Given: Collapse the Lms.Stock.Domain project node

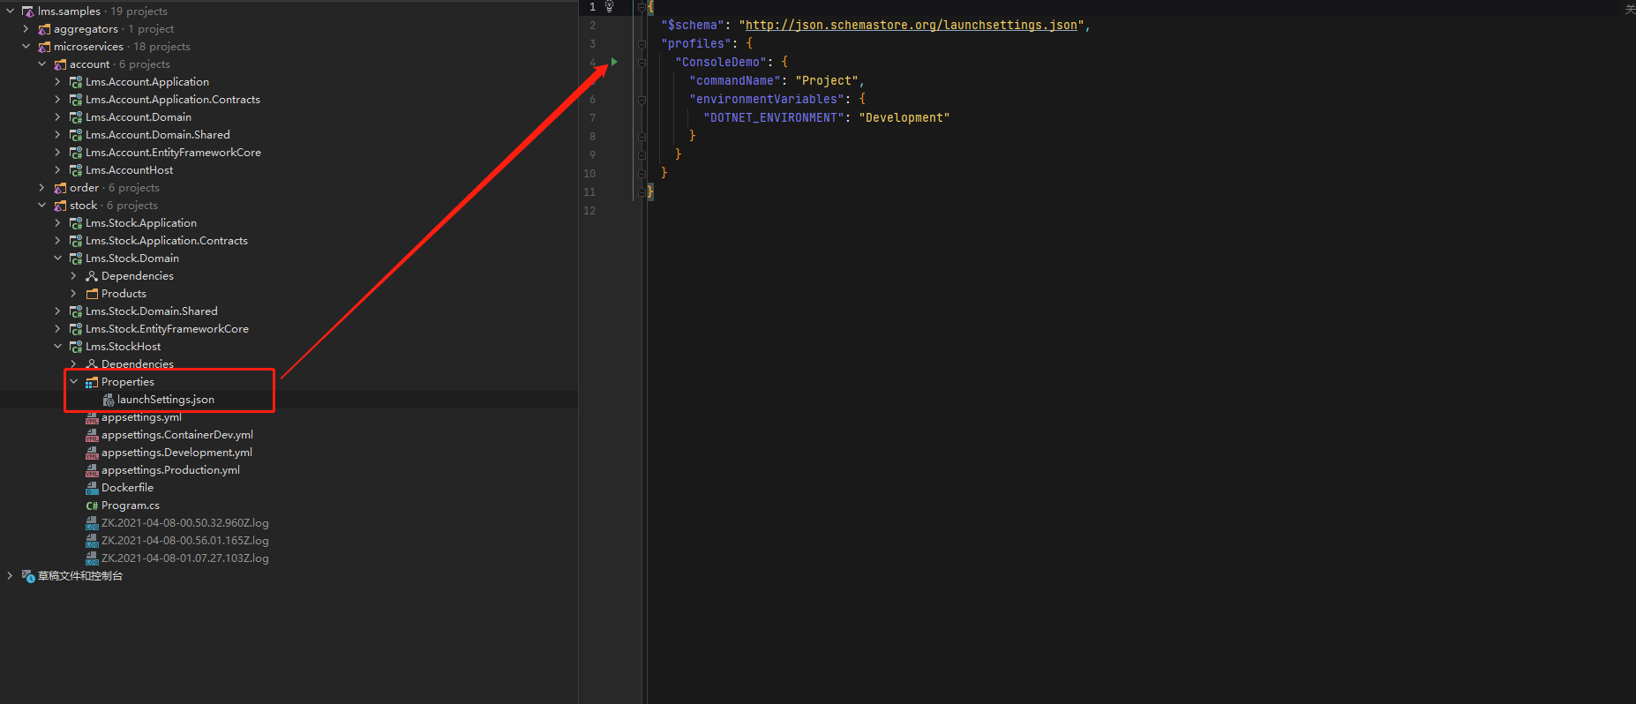Looking at the screenshot, I should [57, 258].
